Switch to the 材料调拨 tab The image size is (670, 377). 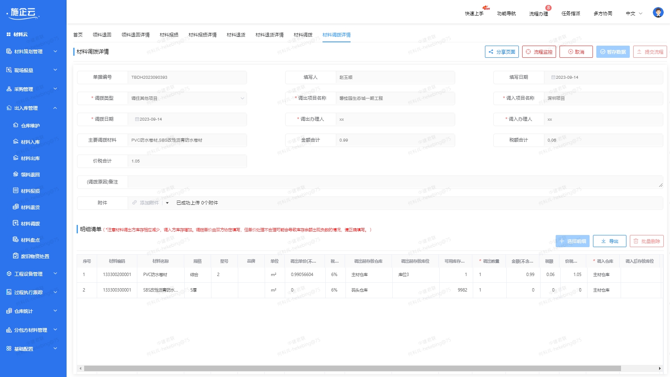point(303,35)
